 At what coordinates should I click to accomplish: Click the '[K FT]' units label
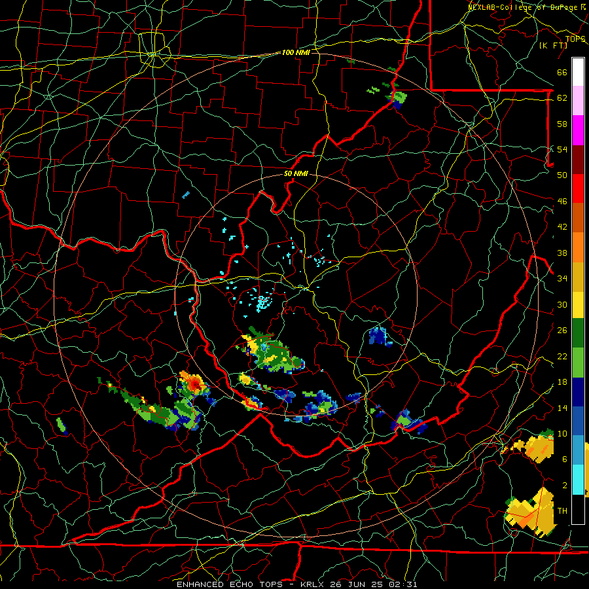[x=553, y=45]
